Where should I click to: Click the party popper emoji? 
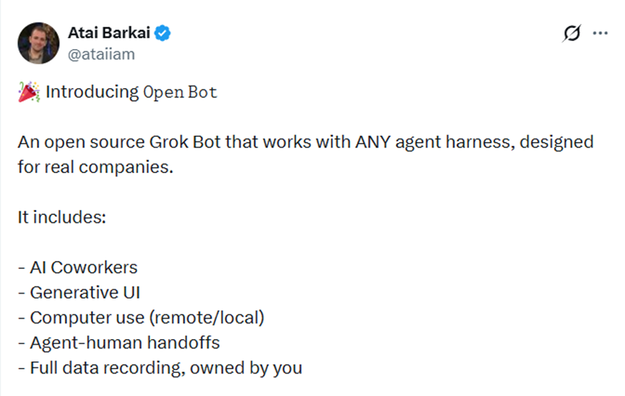(29, 92)
